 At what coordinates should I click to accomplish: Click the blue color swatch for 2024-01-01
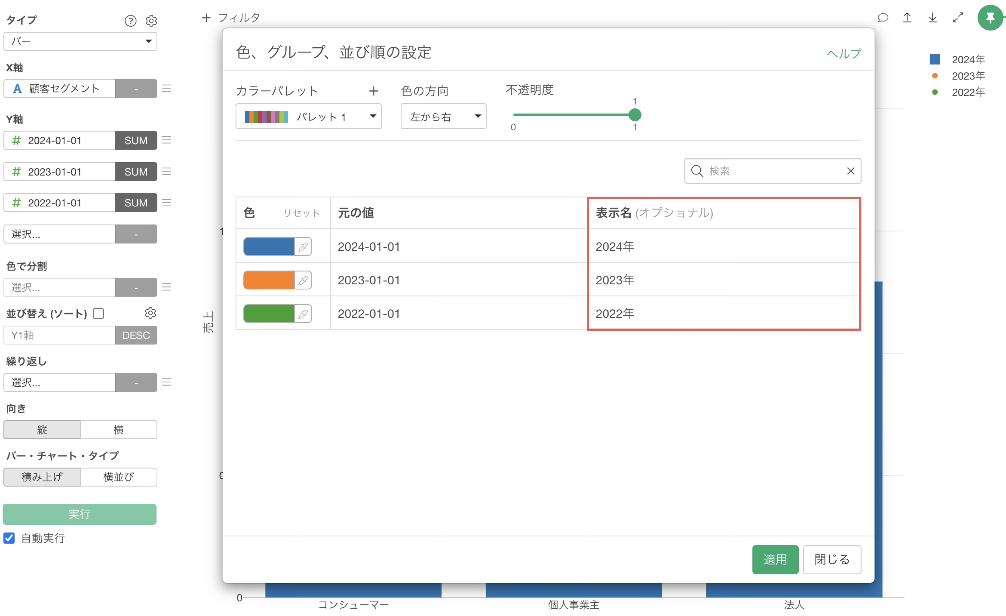click(x=269, y=247)
